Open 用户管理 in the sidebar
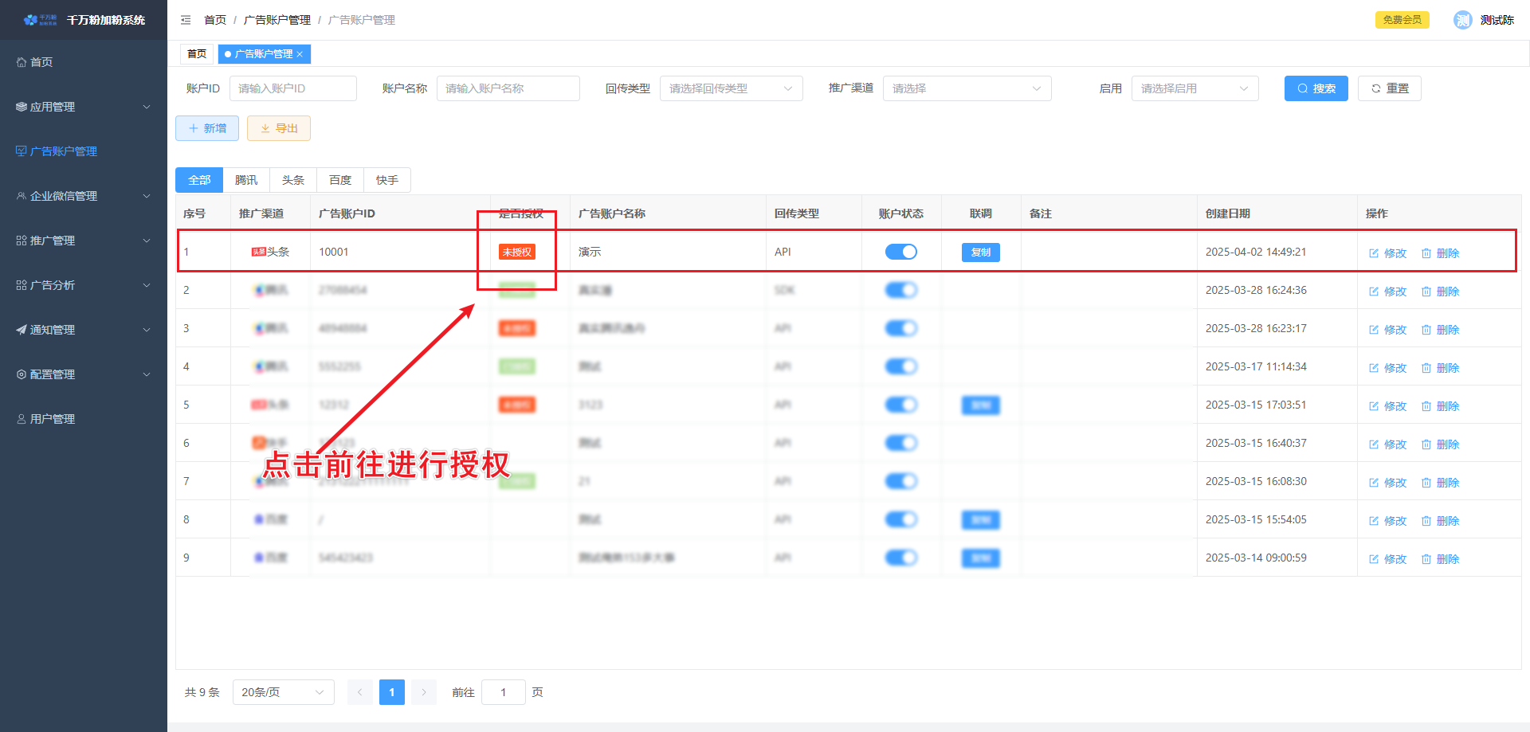The image size is (1530, 732). tap(52, 419)
